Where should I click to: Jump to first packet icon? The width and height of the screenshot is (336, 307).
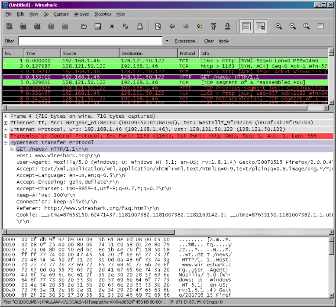point(213,26)
